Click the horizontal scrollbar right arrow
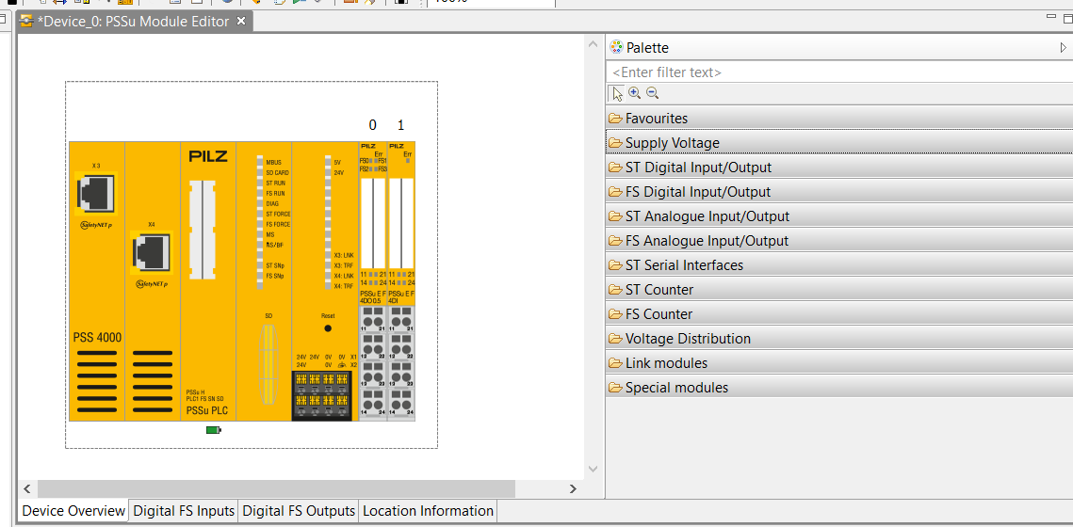The height and width of the screenshot is (527, 1073). click(x=573, y=488)
